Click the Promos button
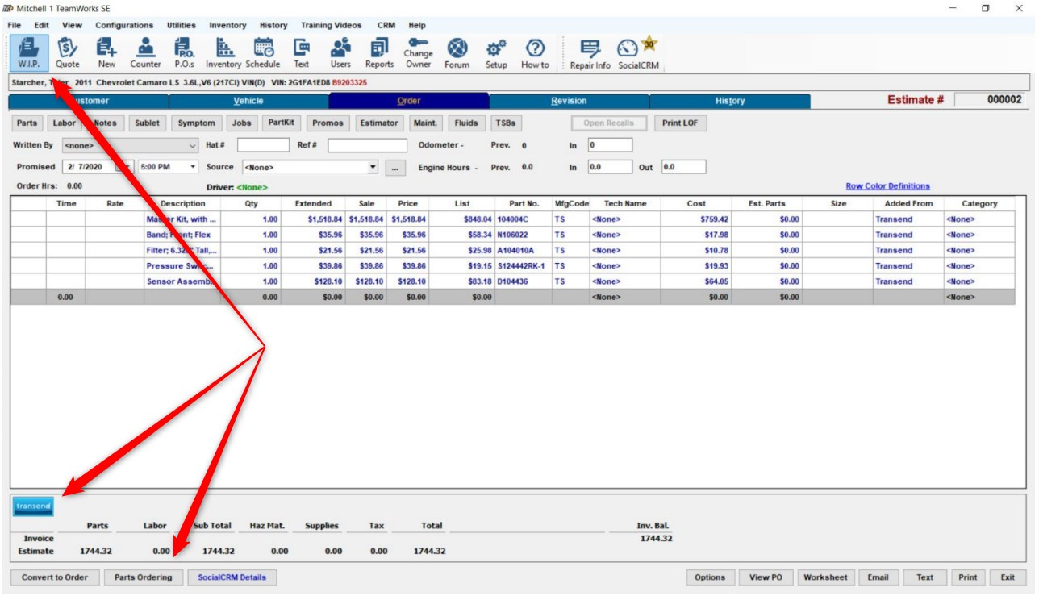 click(x=328, y=123)
